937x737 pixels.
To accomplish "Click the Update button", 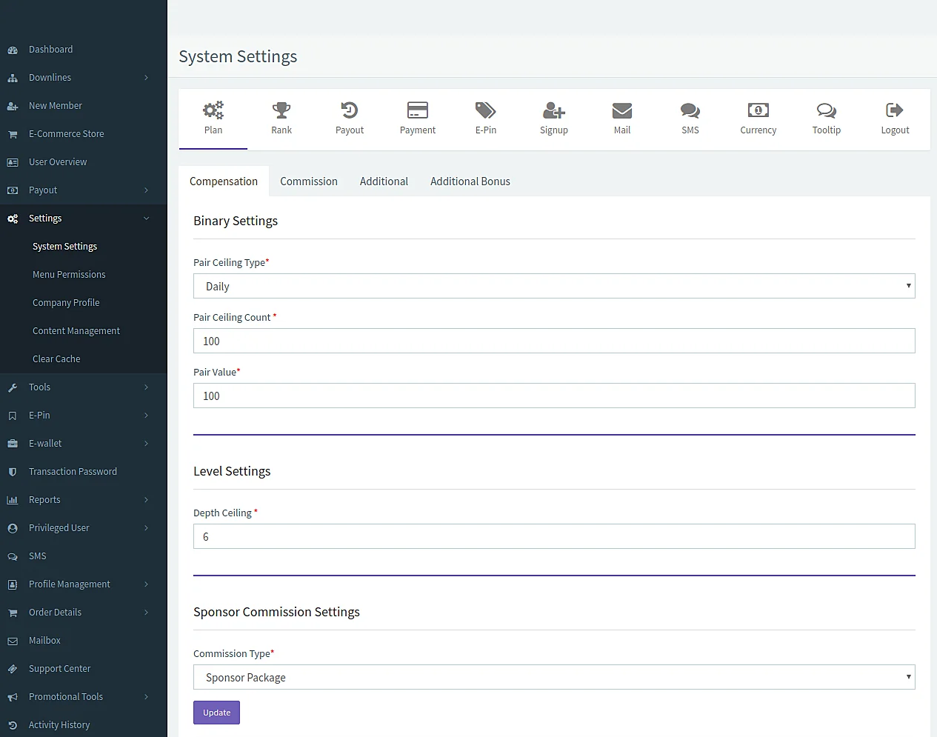I will click(x=216, y=713).
